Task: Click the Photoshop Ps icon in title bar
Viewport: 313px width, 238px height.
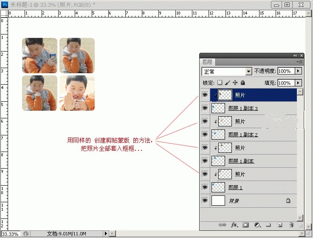Action: pos(5,4)
